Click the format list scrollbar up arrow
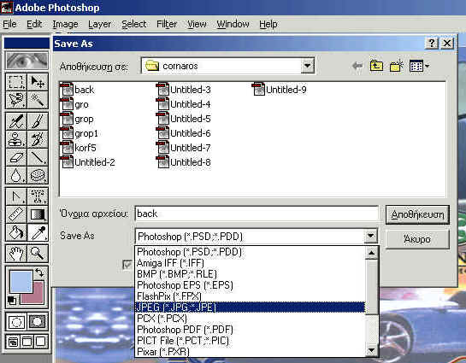The width and height of the screenshot is (466, 363). [x=371, y=253]
